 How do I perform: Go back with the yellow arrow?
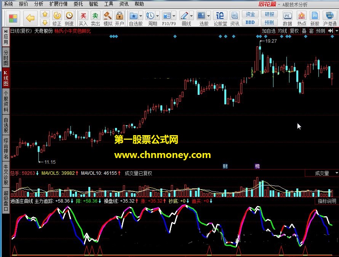point(30,18)
